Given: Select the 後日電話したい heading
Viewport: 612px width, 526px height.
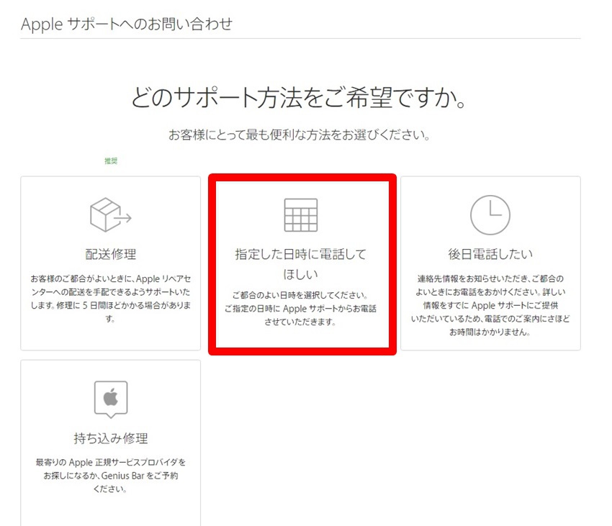Looking at the screenshot, I should (490, 254).
